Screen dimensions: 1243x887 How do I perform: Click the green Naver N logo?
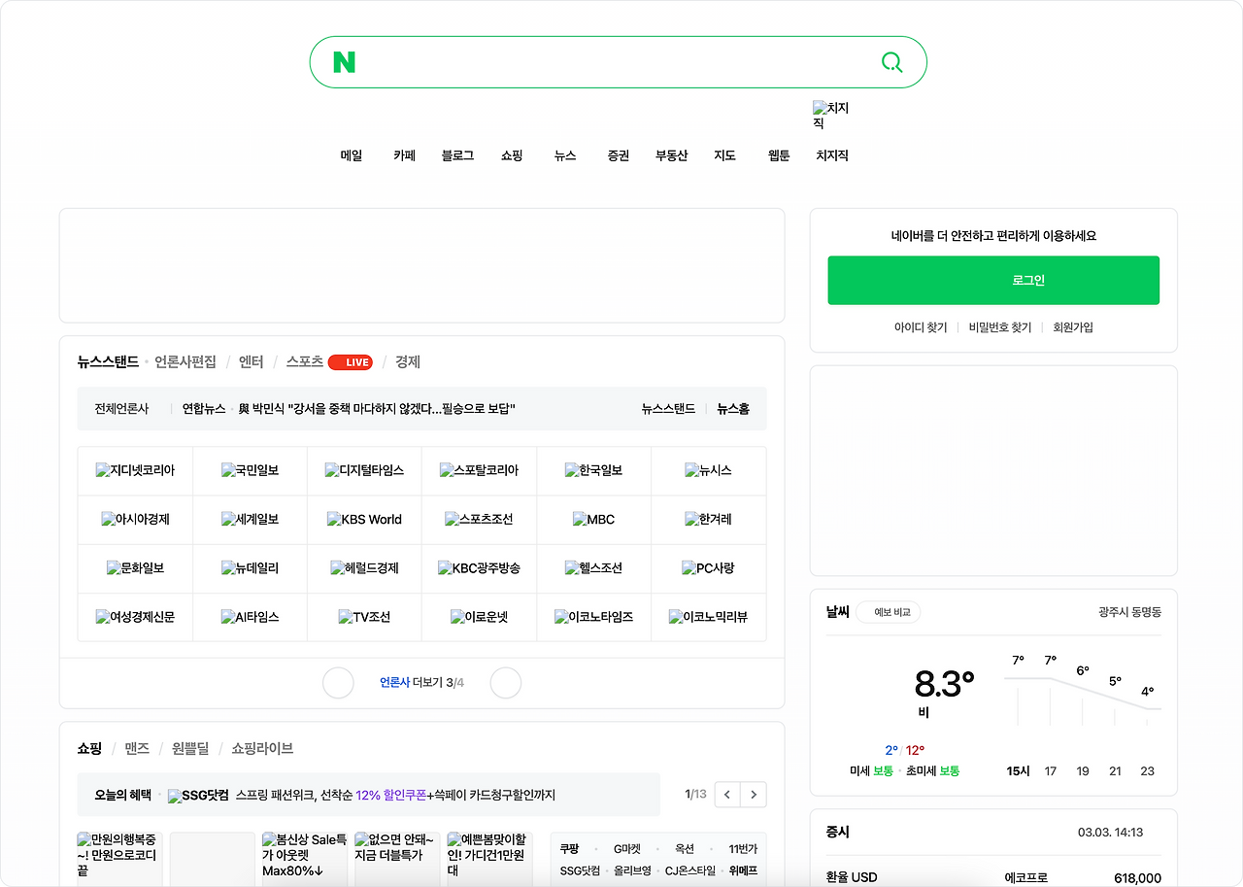pos(344,62)
